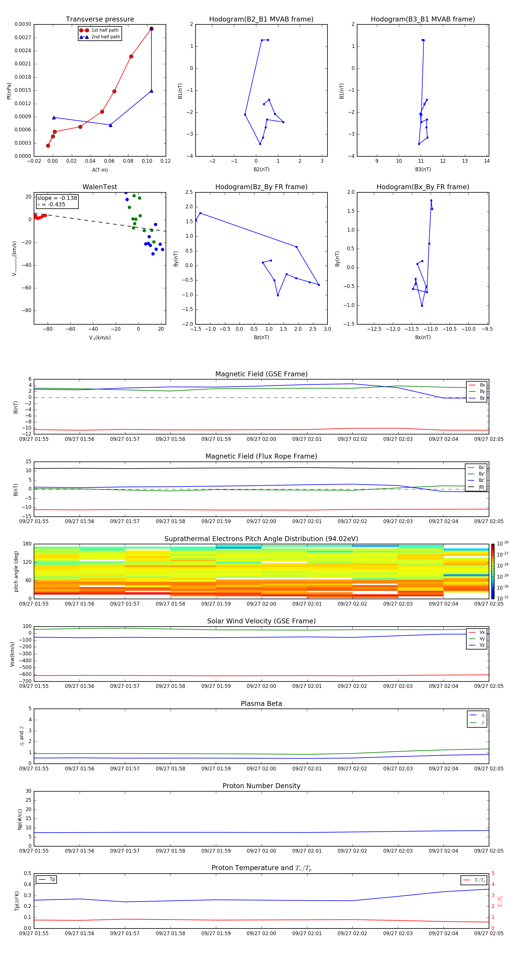Click 'Np(#/cc)' axis label
Screen dimensions: 523x959
20,819
